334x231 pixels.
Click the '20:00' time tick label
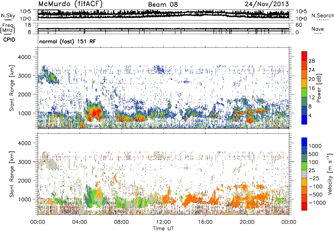click(x=247, y=222)
